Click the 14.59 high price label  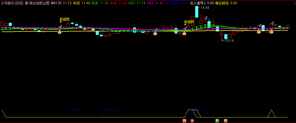[205, 8]
